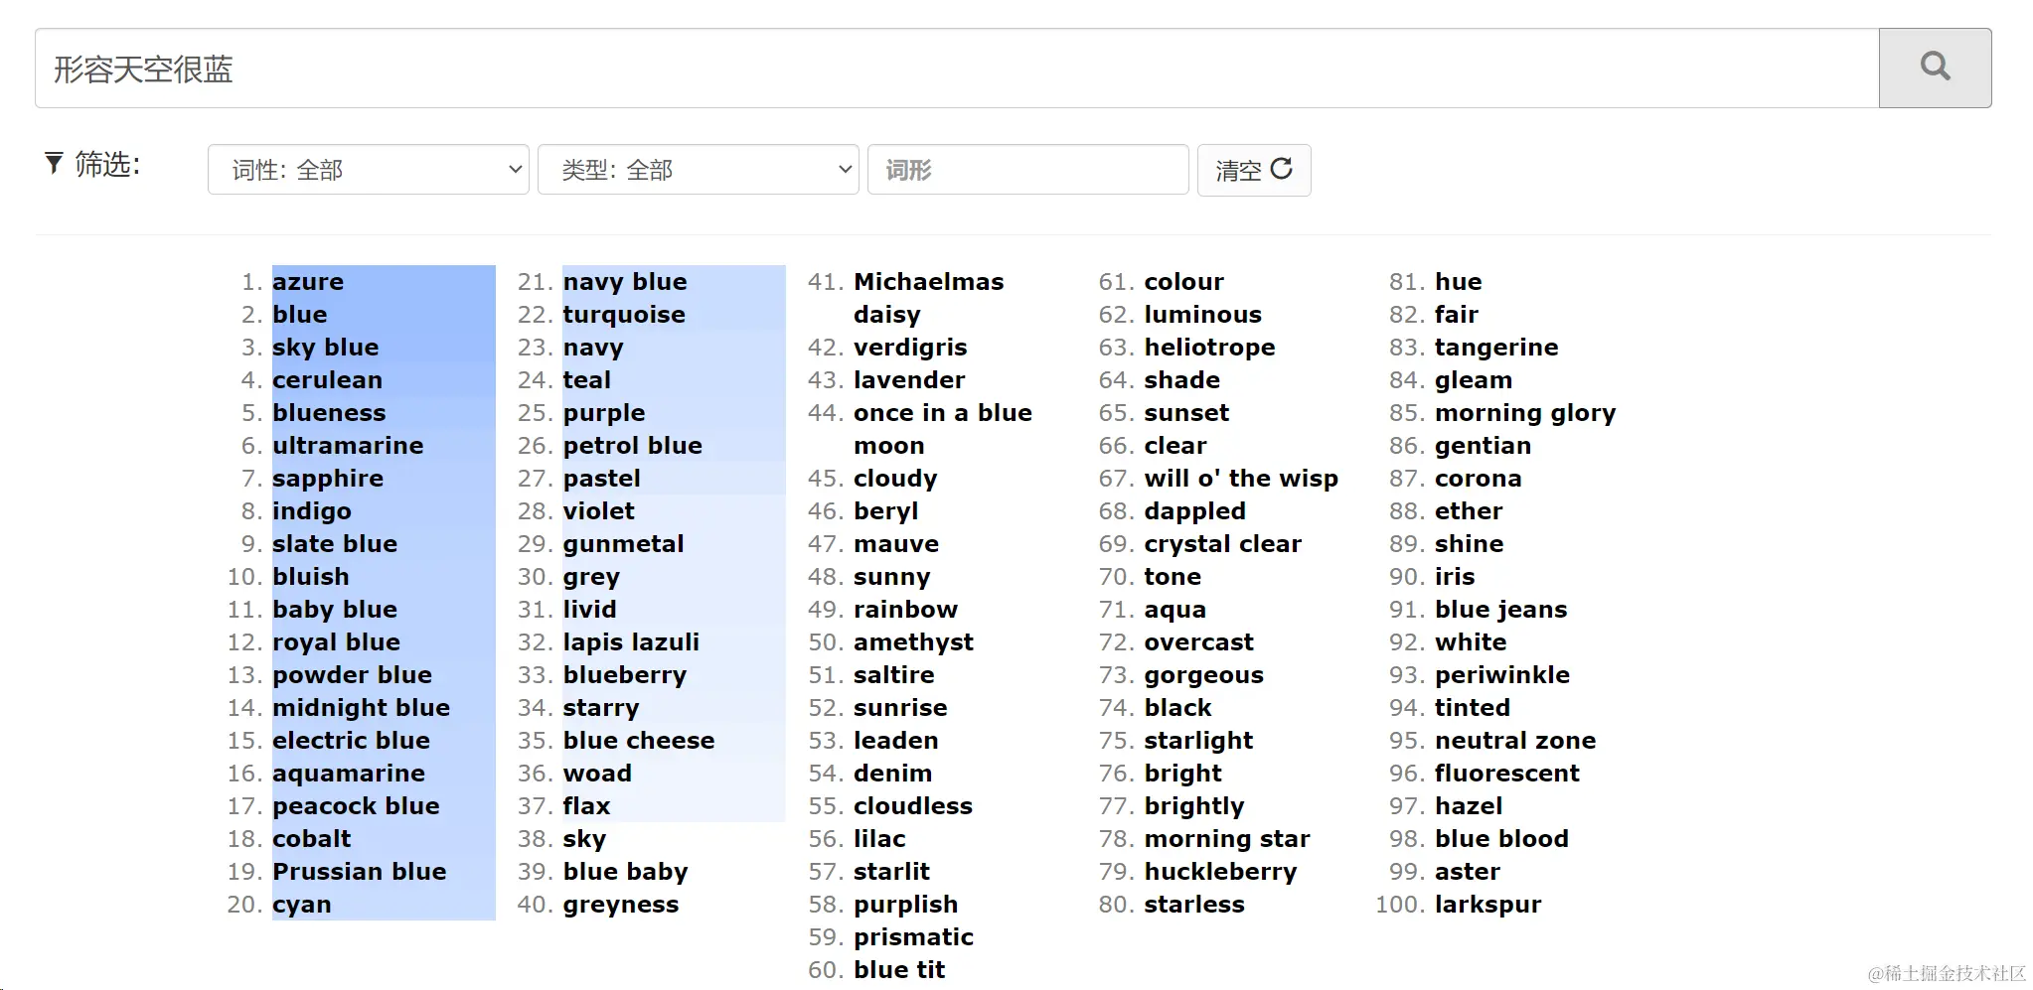Click the phrase blue jeans
The width and height of the screenshot is (2033, 990).
1501,609
